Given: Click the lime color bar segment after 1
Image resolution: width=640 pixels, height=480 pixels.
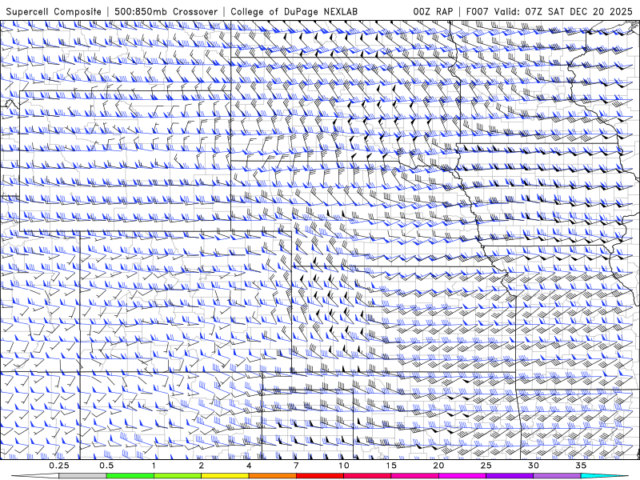Looking at the screenshot, I should (x=178, y=476).
